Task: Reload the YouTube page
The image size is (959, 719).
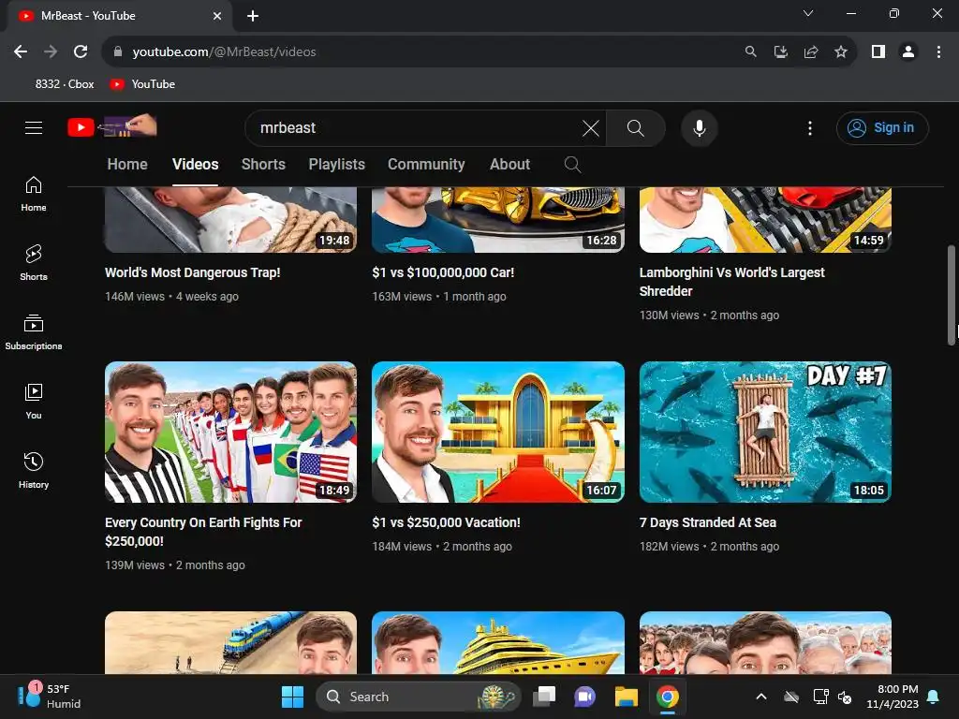Action: click(81, 52)
